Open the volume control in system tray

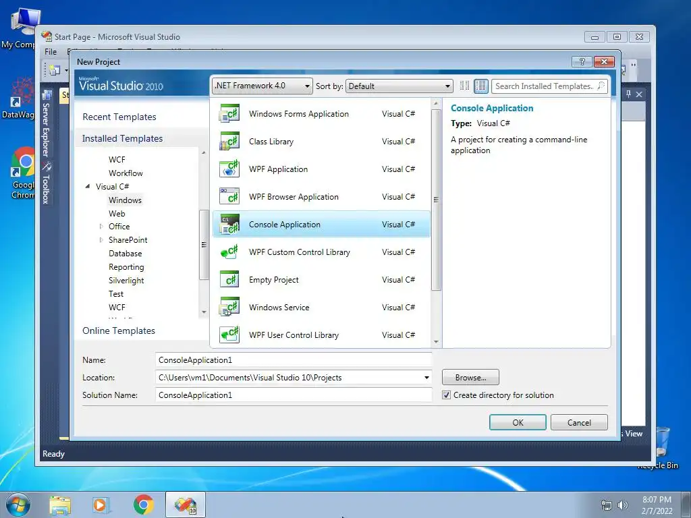(x=622, y=505)
